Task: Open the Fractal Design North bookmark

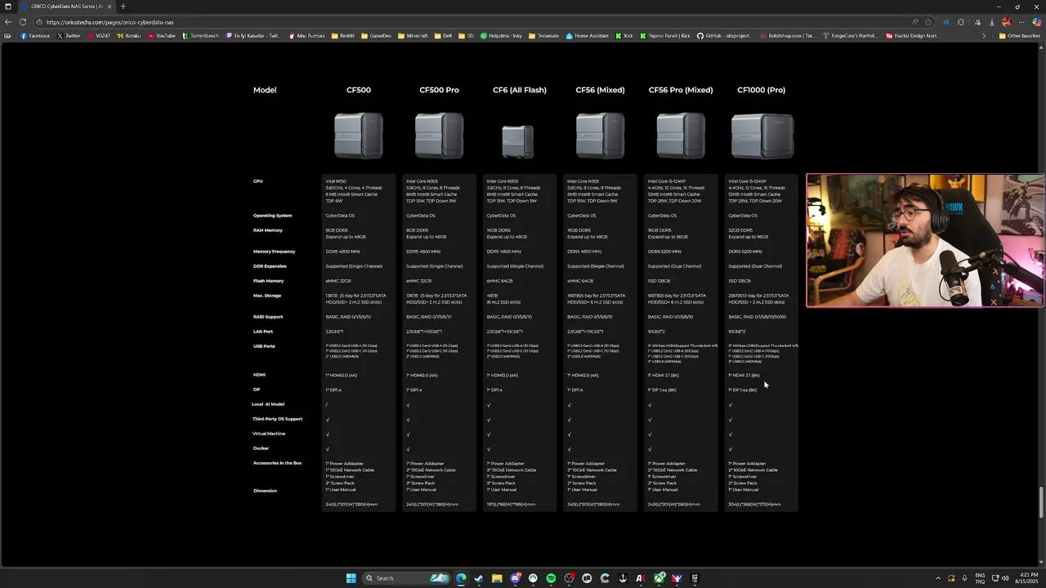Action: pyautogui.click(x=912, y=36)
